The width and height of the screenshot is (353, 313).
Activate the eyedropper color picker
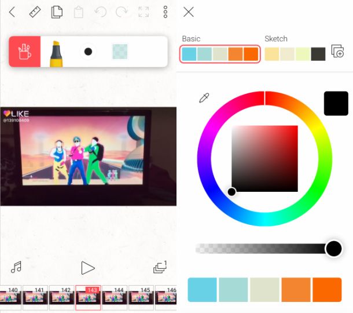coord(204,98)
